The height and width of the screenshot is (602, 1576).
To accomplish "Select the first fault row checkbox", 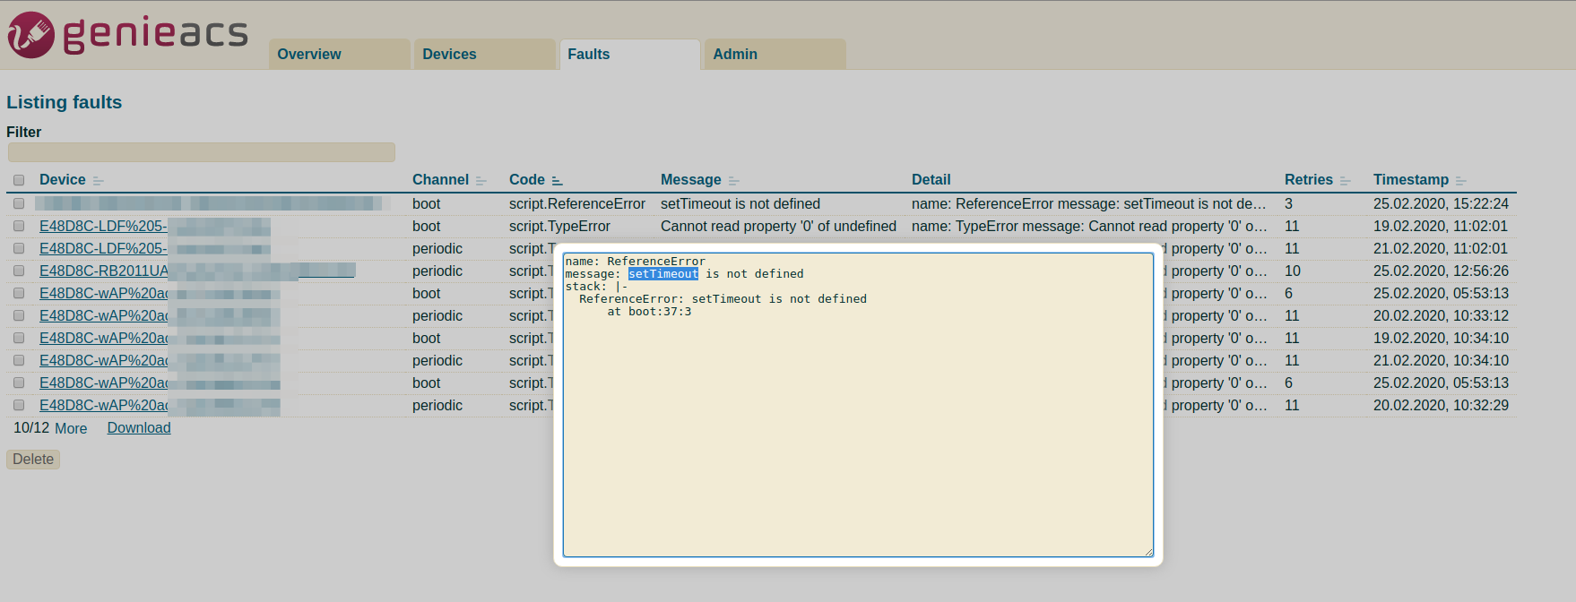I will pyautogui.click(x=19, y=203).
